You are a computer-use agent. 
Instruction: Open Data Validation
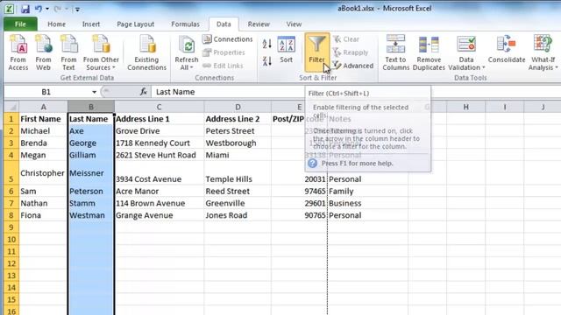(x=466, y=52)
